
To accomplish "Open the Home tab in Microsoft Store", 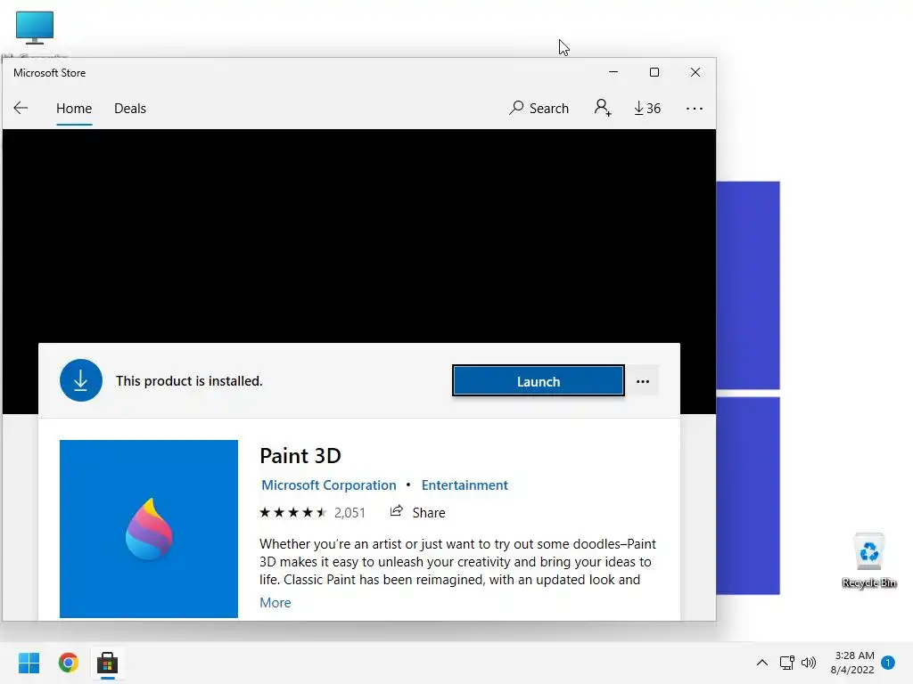I will click(x=74, y=109).
